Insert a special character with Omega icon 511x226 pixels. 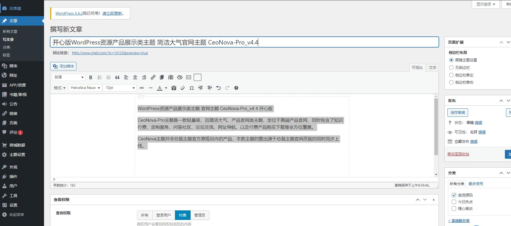coord(192,88)
